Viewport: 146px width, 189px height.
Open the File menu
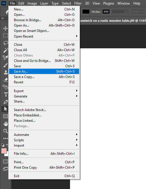point(12,3)
